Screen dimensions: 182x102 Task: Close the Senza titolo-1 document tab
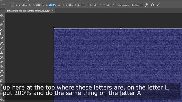(53, 11)
